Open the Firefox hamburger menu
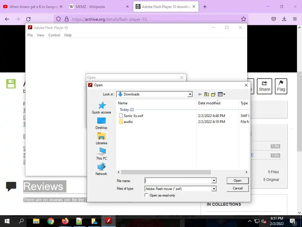 [295, 19]
